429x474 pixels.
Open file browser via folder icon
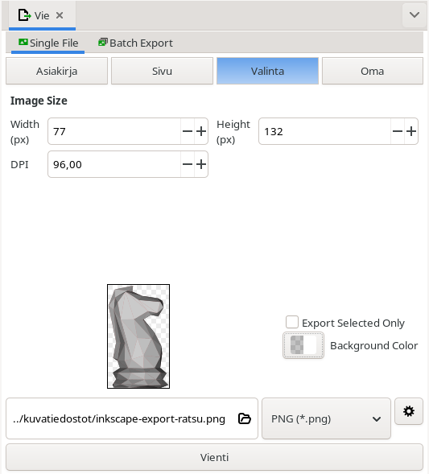pyautogui.click(x=244, y=418)
